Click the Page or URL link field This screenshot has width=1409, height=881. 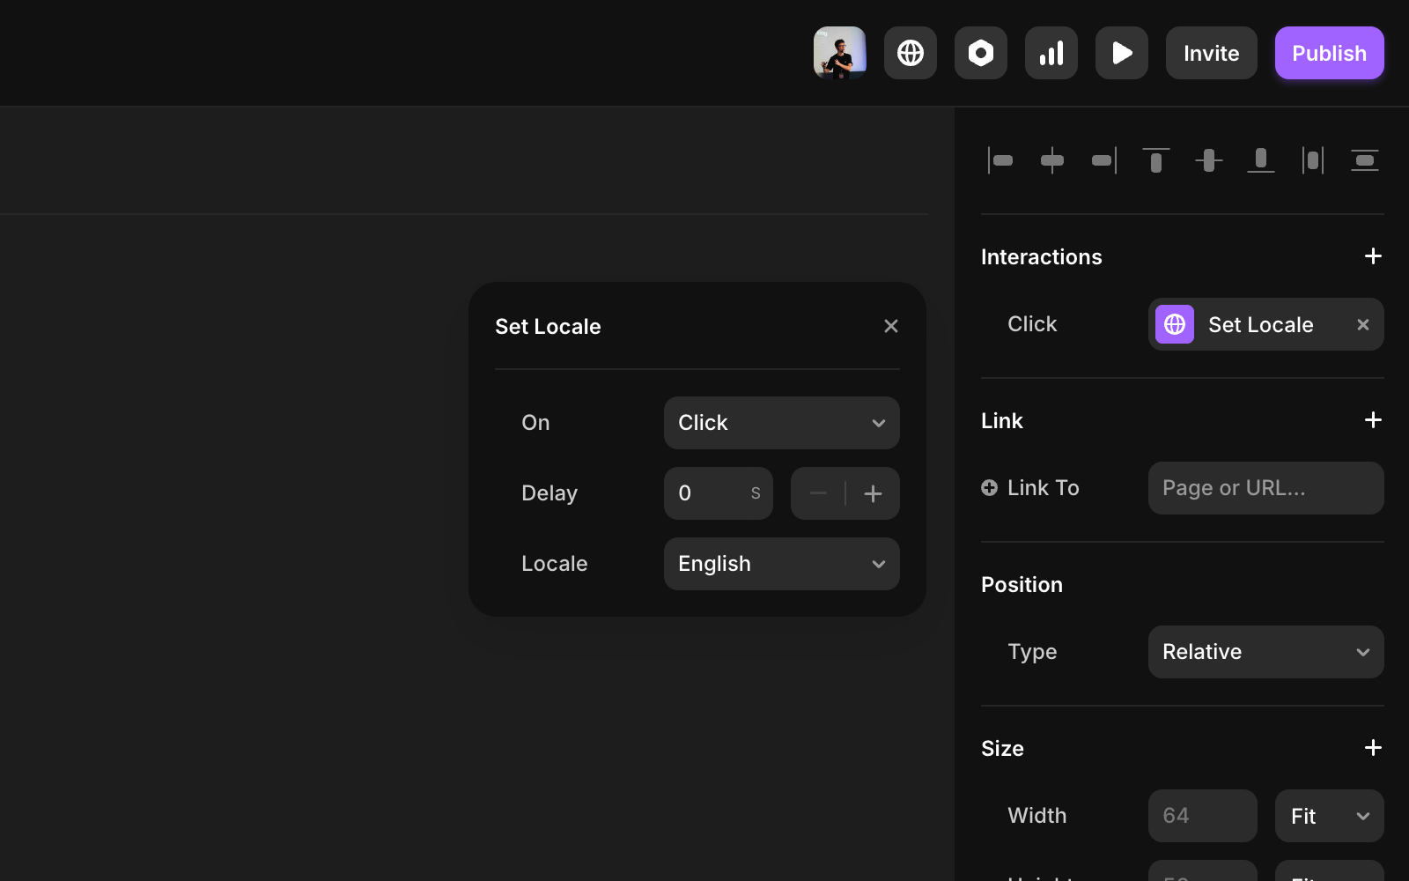pos(1265,488)
